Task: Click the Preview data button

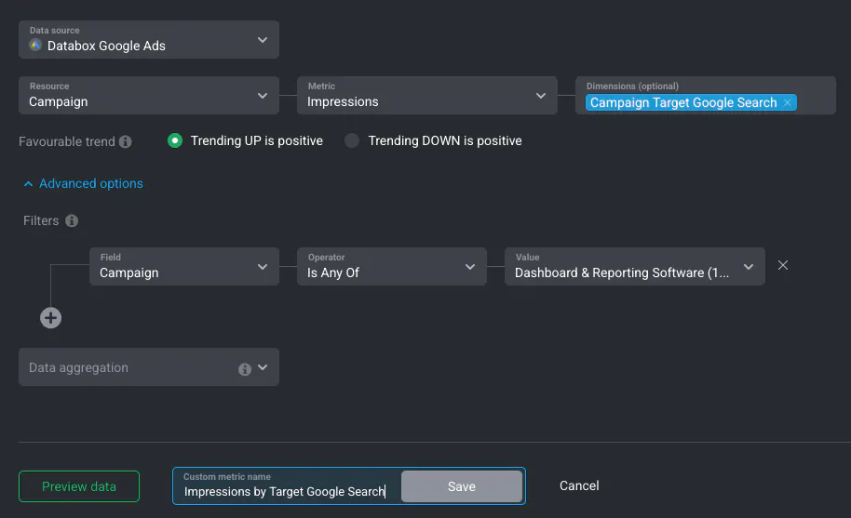Action: pos(79,486)
